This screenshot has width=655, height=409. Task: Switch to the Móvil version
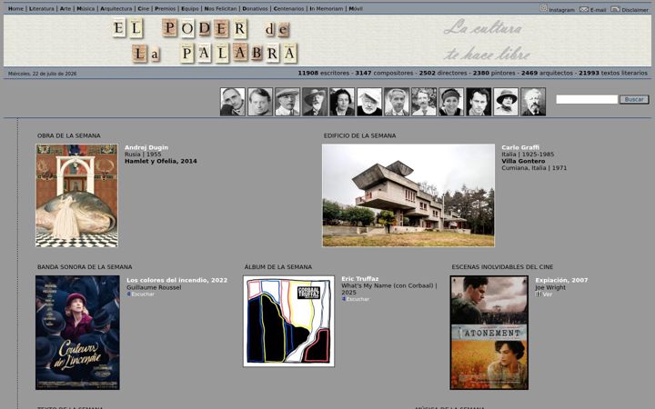pos(356,8)
